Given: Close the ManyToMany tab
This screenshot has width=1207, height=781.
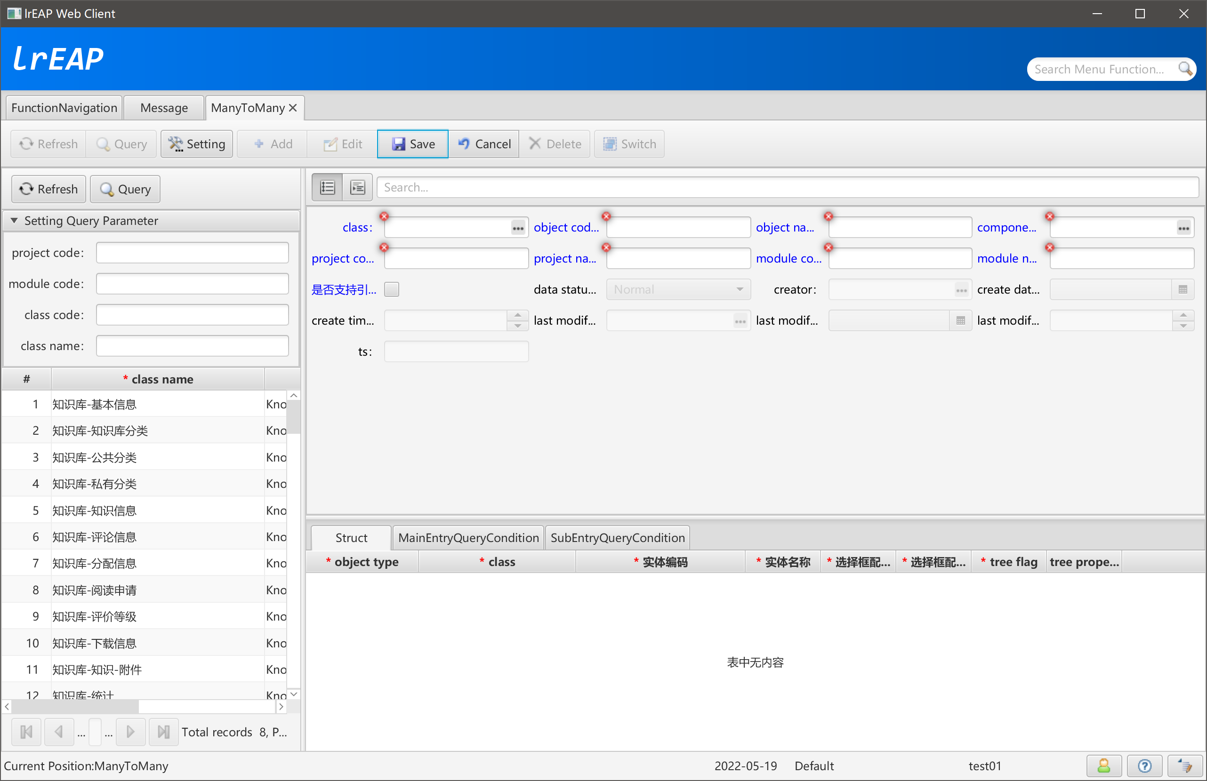Looking at the screenshot, I should (293, 108).
